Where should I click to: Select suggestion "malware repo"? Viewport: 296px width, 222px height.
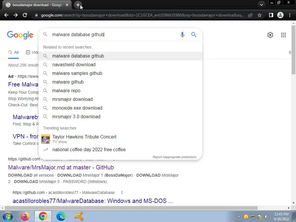120,91
